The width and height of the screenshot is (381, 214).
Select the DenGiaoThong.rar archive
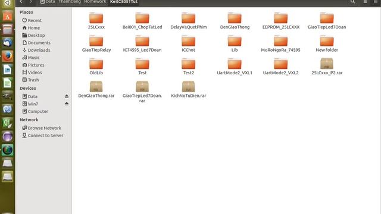(96, 89)
